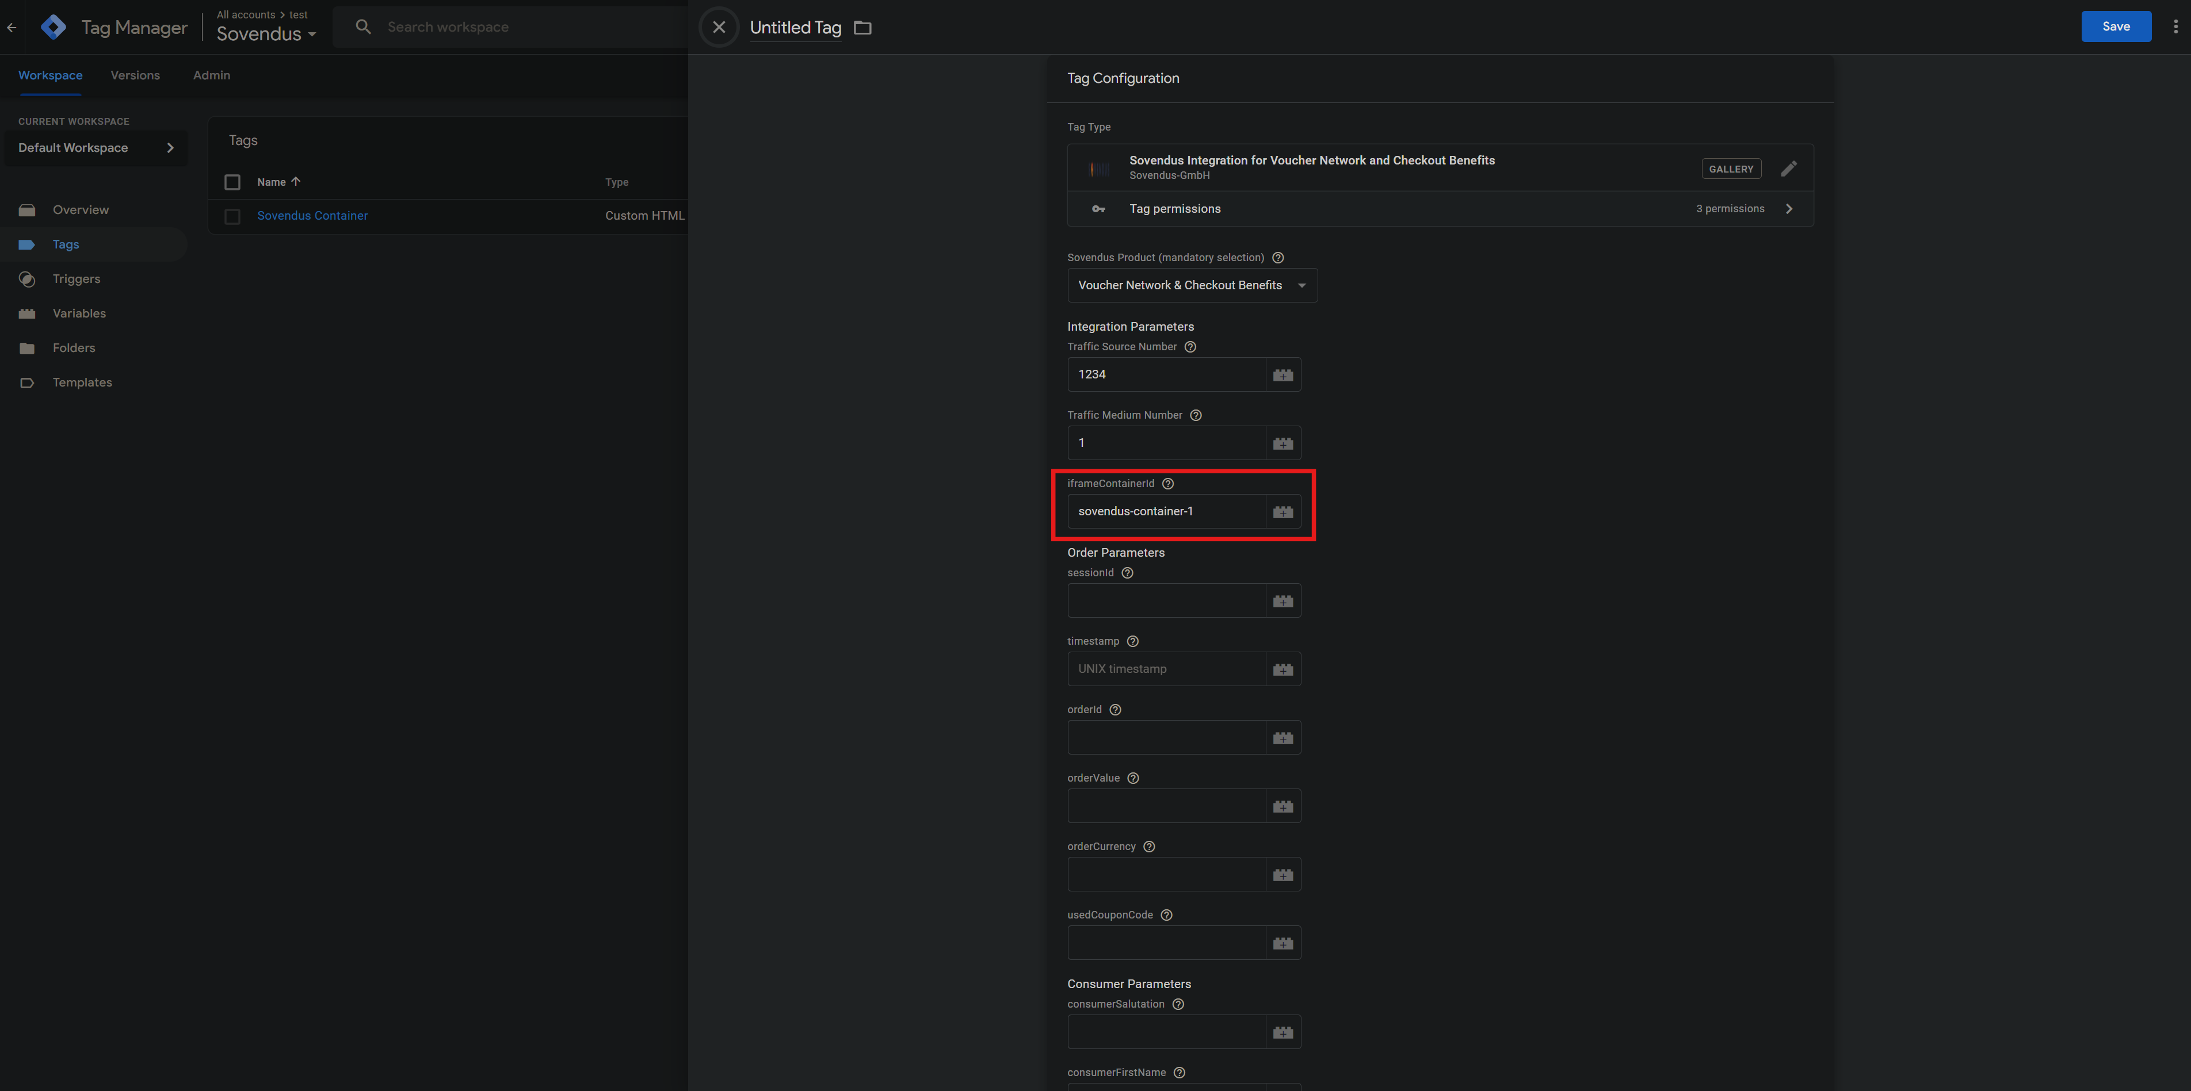Close the Untitled Tag panel
2191x1091 pixels.
pos(719,27)
